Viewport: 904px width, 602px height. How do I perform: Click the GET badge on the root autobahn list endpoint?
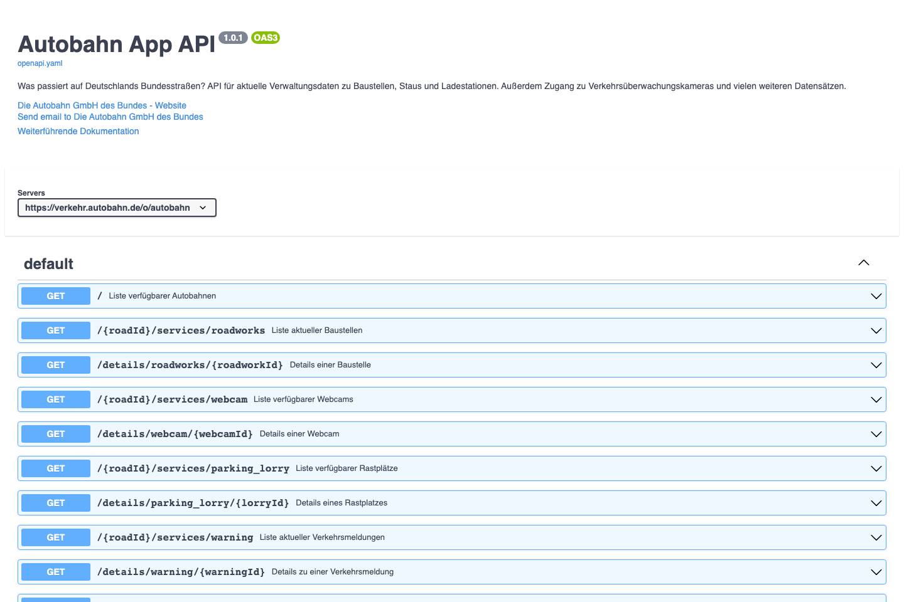[55, 295]
